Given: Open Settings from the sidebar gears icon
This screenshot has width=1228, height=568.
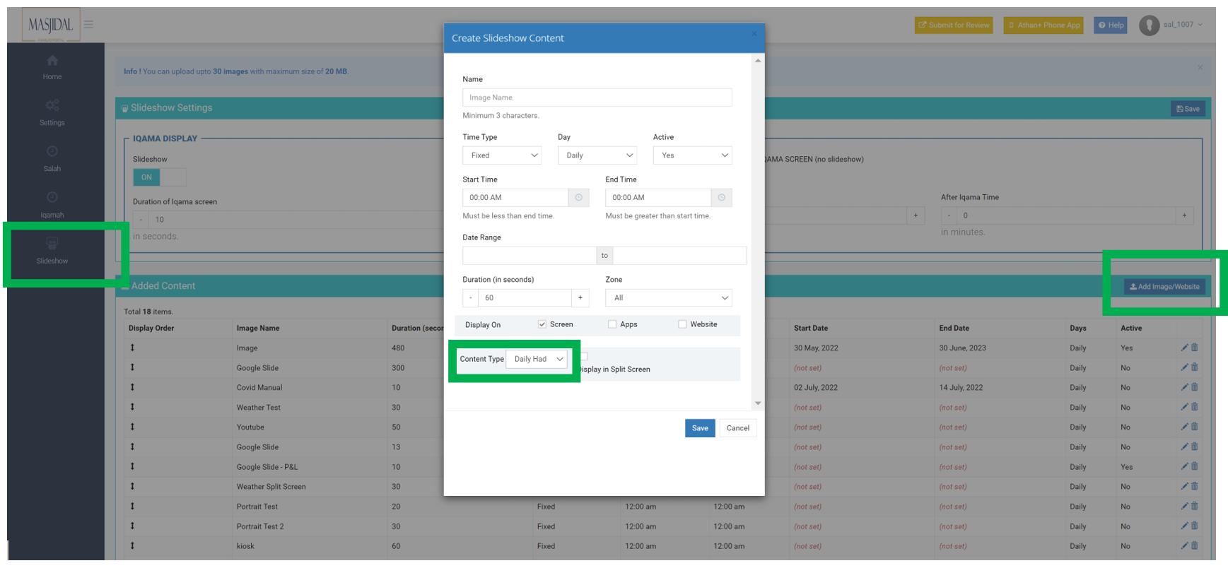Looking at the screenshot, I should click(x=52, y=106).
